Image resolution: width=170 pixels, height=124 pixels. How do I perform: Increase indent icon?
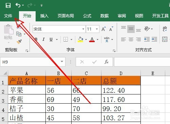[154, 39]
